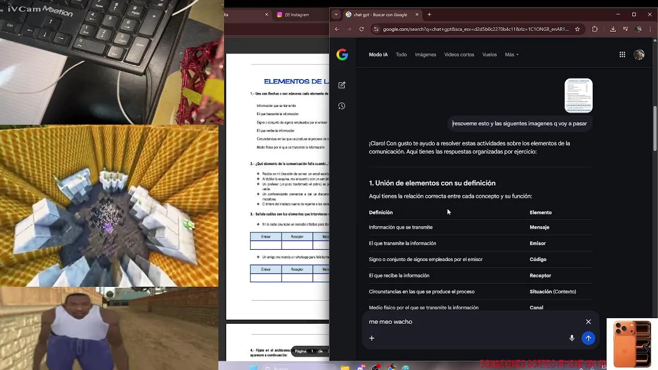Switch to Todo results

click(x=401, y=54)
